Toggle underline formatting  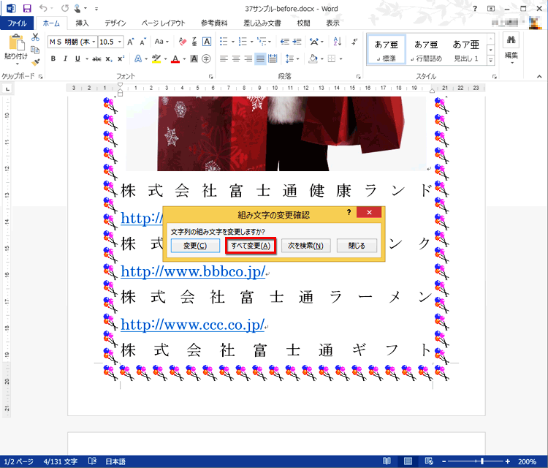(x=77, y=58)
